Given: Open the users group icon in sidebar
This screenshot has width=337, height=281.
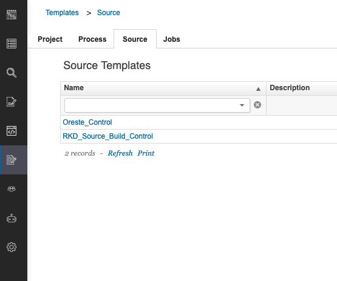Looking at the screenshot, I should 12,189.
